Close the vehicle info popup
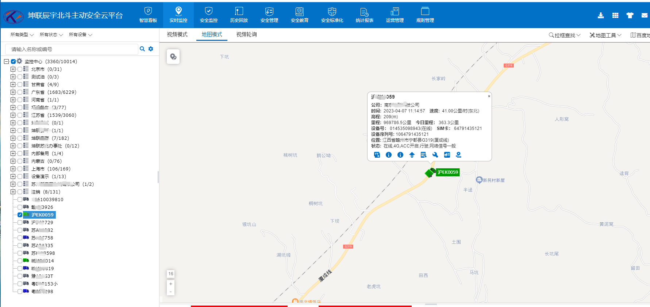The height and width of the screenshot is (307, 650). (489, 96)
